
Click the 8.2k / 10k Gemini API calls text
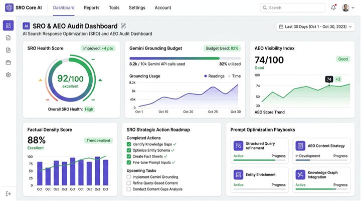click(157, 64)
